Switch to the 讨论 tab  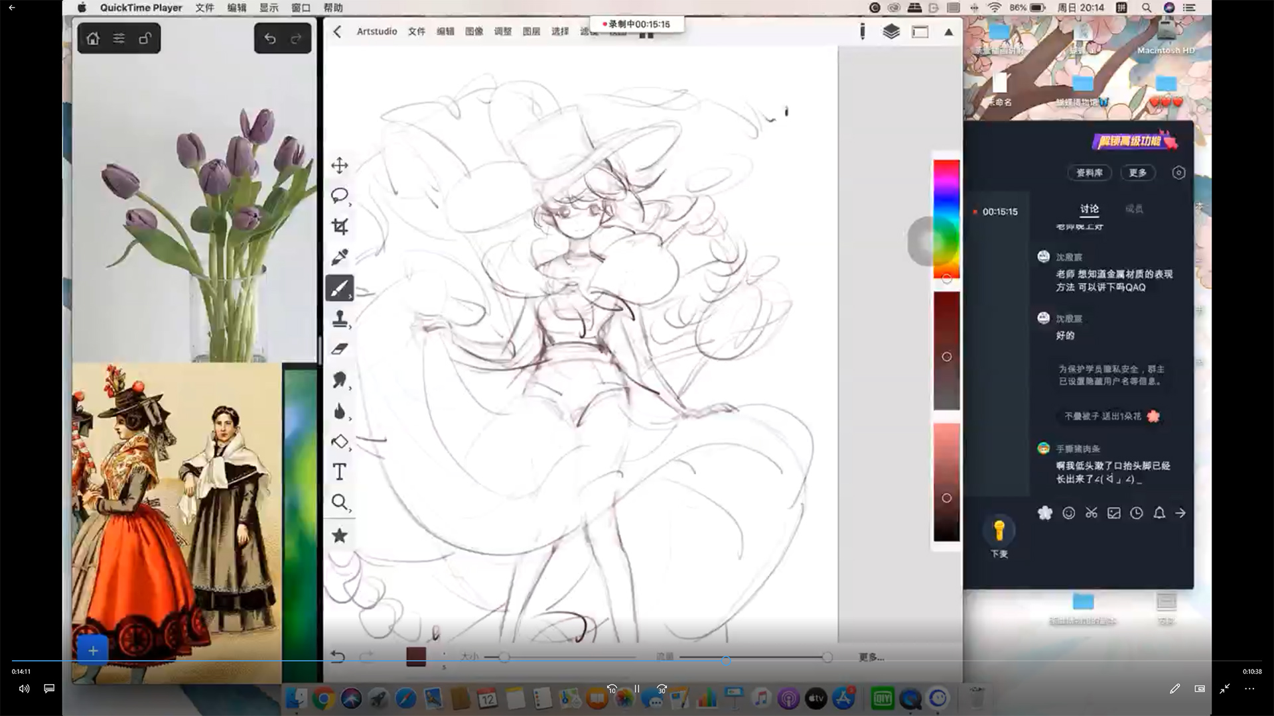click(1090, 209)
